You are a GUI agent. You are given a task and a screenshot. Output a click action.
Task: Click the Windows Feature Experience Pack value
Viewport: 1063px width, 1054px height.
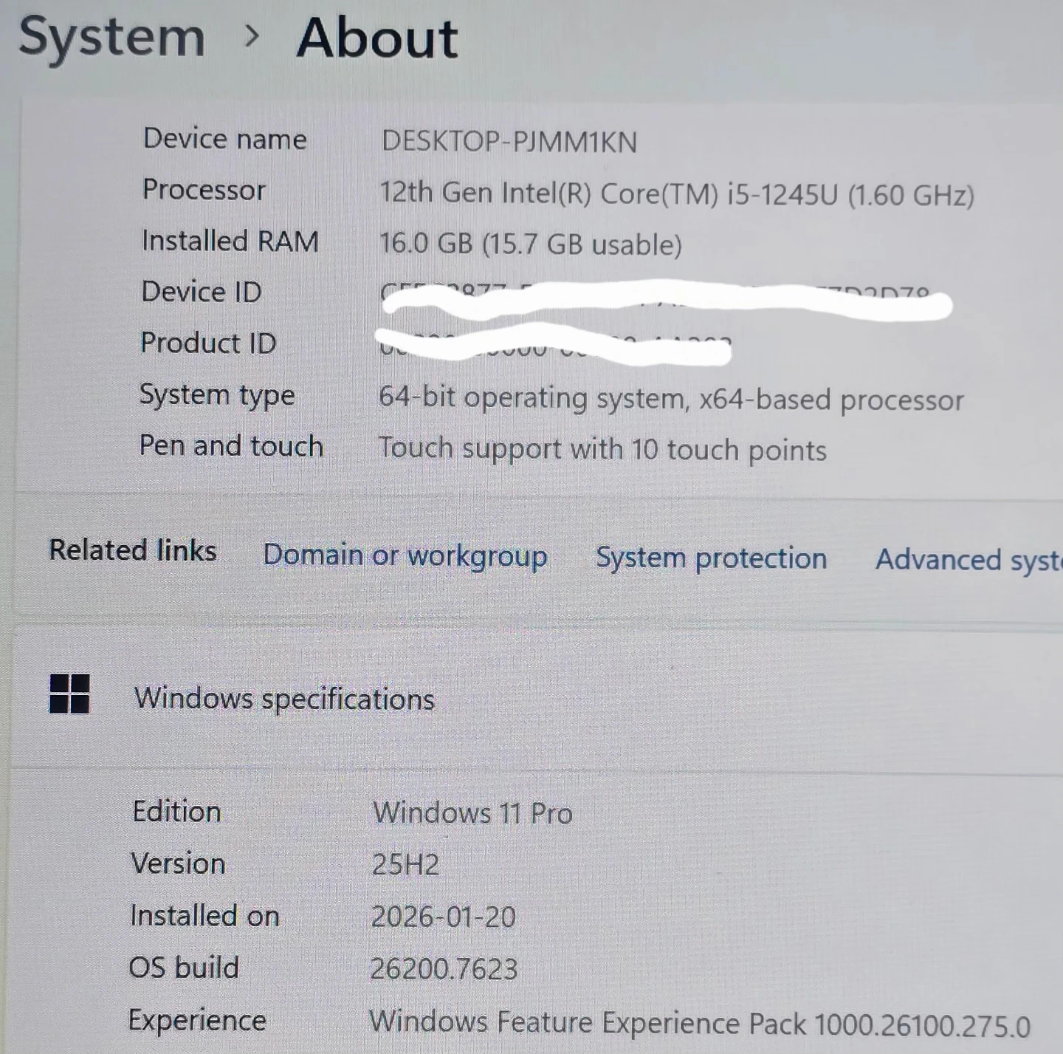point(698,1024)
